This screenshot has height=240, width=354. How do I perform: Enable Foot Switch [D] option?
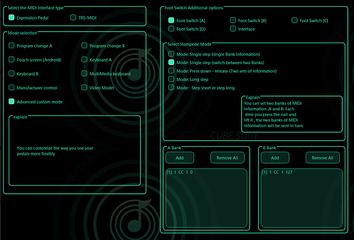171,29
